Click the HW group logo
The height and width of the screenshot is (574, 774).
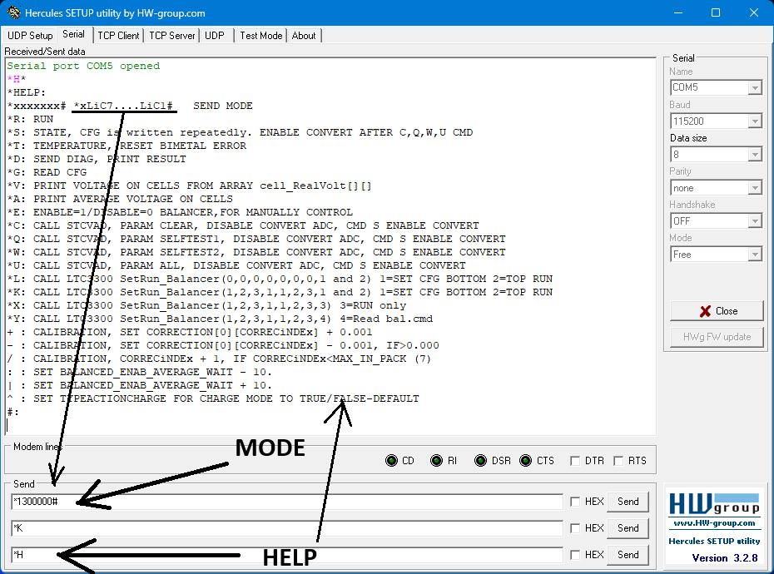(x=715, y=504)
